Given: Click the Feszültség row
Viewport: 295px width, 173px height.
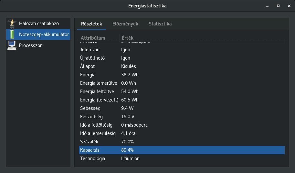Looking at the screenshot, I should point(181,117).
